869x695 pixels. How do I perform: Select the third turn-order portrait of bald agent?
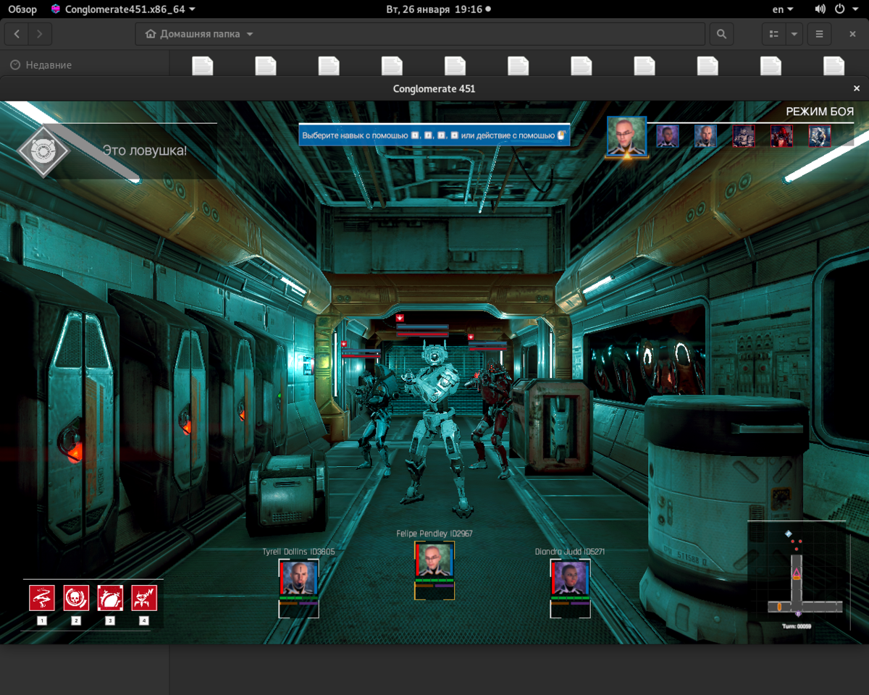click(705, 136)
